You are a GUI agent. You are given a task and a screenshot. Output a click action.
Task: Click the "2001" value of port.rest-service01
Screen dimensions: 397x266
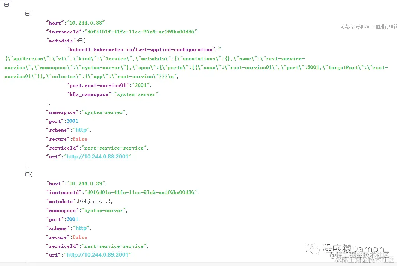(x=141, y=86)
